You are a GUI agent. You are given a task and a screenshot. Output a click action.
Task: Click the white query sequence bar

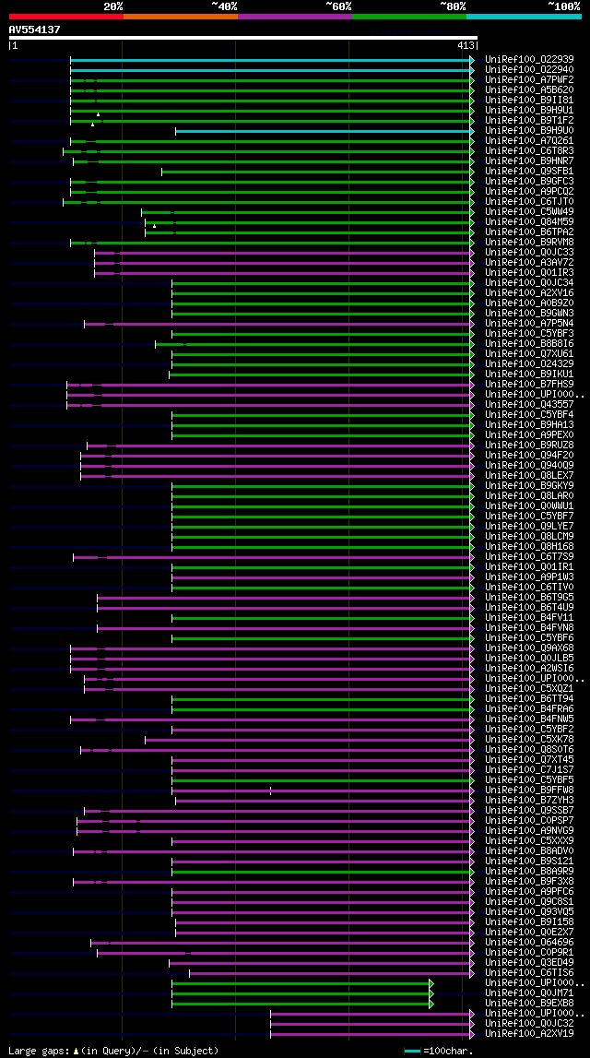tap(242, 38)
